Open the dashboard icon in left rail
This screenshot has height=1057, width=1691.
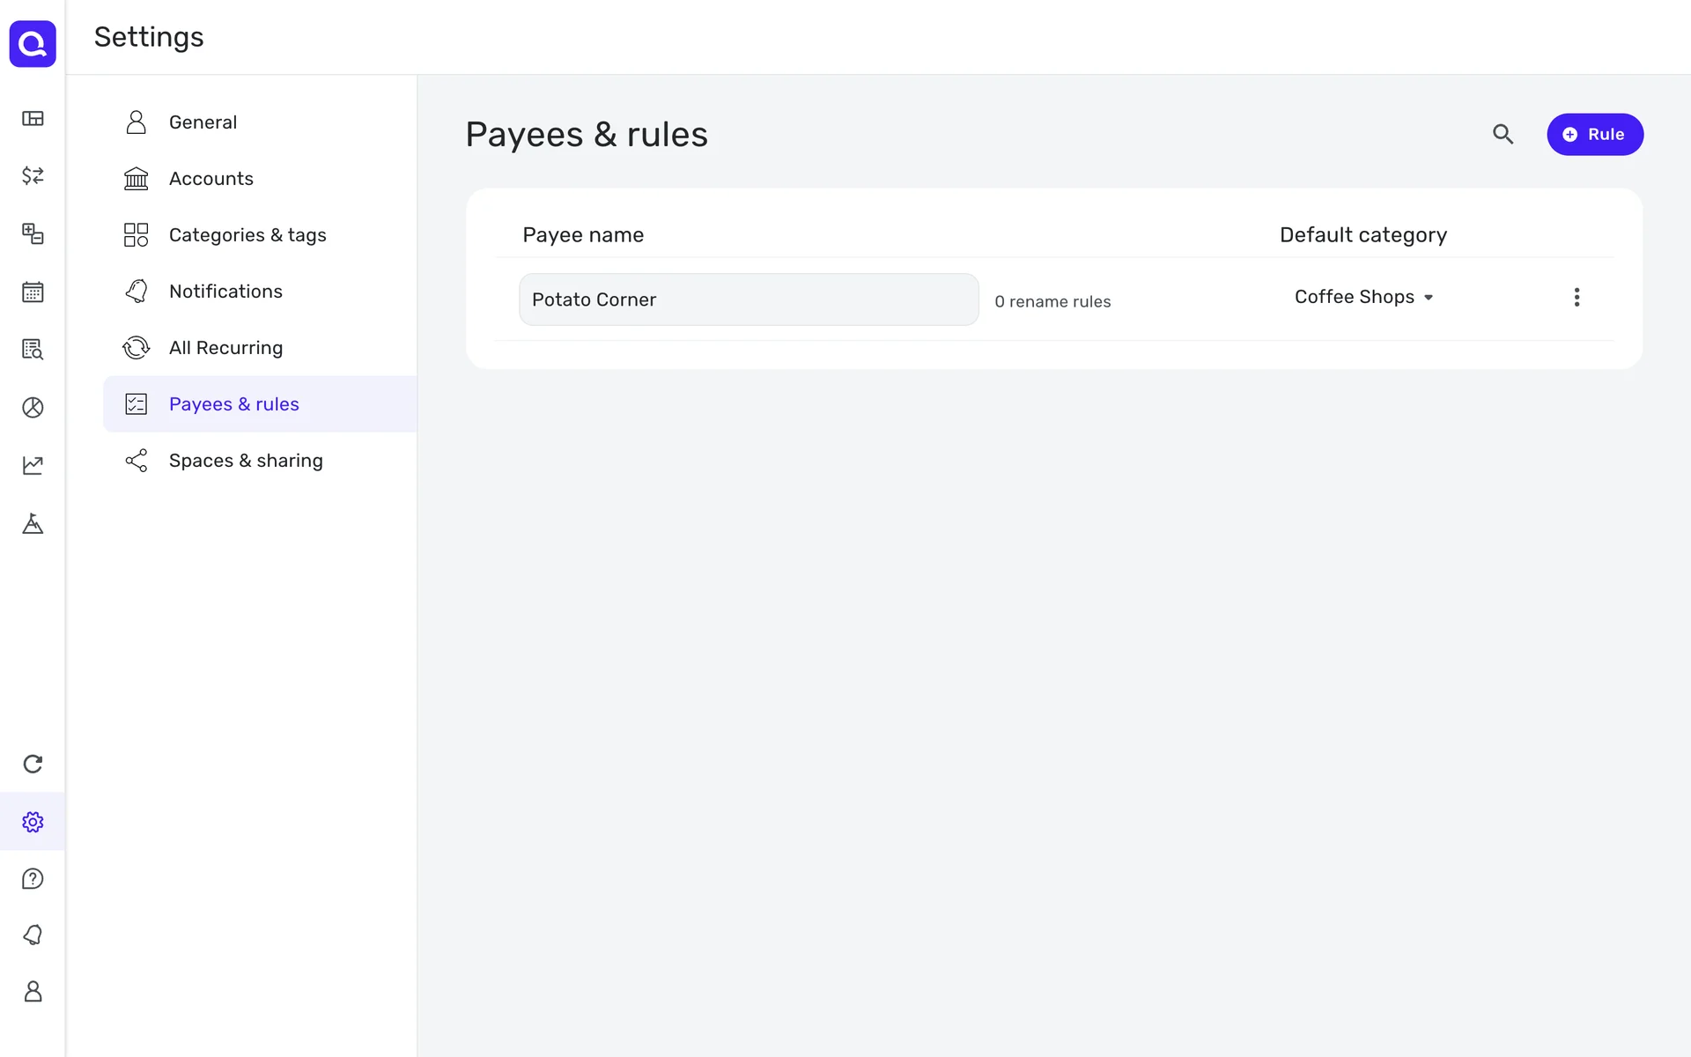pyautogui.click(x=33, y=118)
